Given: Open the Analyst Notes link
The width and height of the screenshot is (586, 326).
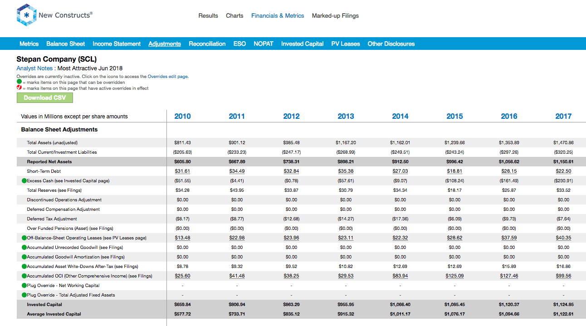Looking at the screenshot, I should pyautogui.click(x=34, y=68).
